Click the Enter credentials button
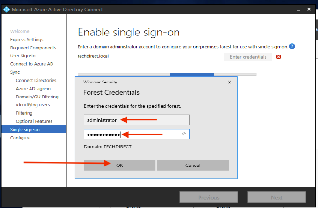This screenshot has height=208, width=318. 248,57
